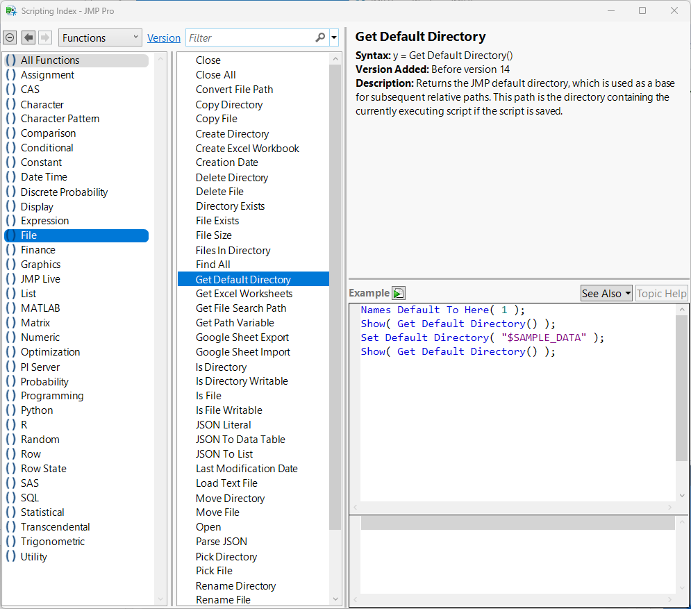Select the Character Pattern category
This screenshot has height=609, width=691.
(60, 119)
